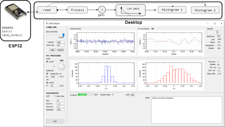The image size is (225, 127).
Task: Click the gain dB rotary dial
Action: (x=62, y=67)
